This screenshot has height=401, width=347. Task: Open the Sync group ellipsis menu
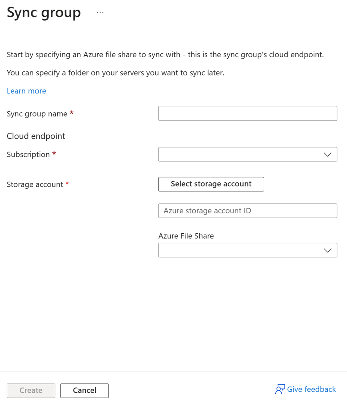[100, 12]
